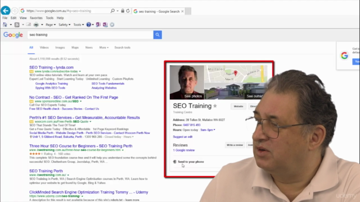The height and width of the screenshot is (202, 360).
Task: Switch to the News results tab
Action: [x=89, y=47]
